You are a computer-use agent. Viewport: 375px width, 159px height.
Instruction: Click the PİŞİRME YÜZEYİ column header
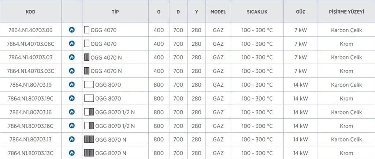tap(346, 12)
